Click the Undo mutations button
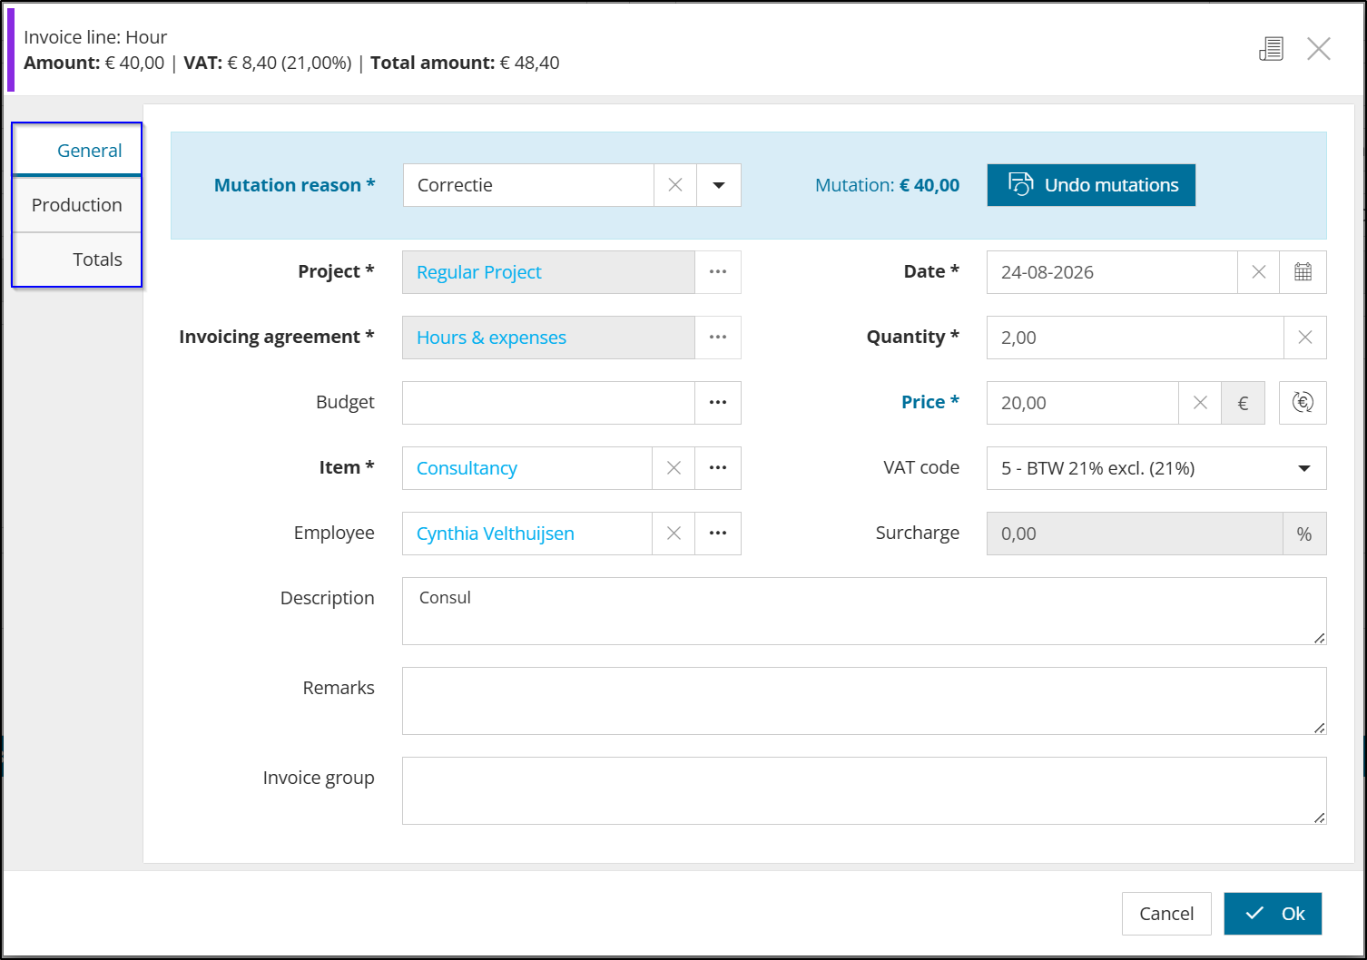Screen dimensions: 1367x960 [1091, 185]
